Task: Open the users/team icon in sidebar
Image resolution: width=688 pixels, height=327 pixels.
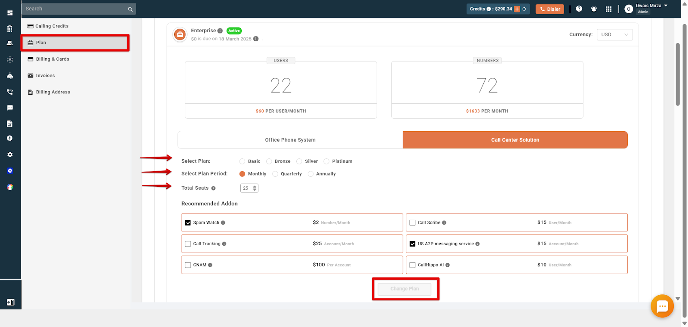Action: pos(10,43)
